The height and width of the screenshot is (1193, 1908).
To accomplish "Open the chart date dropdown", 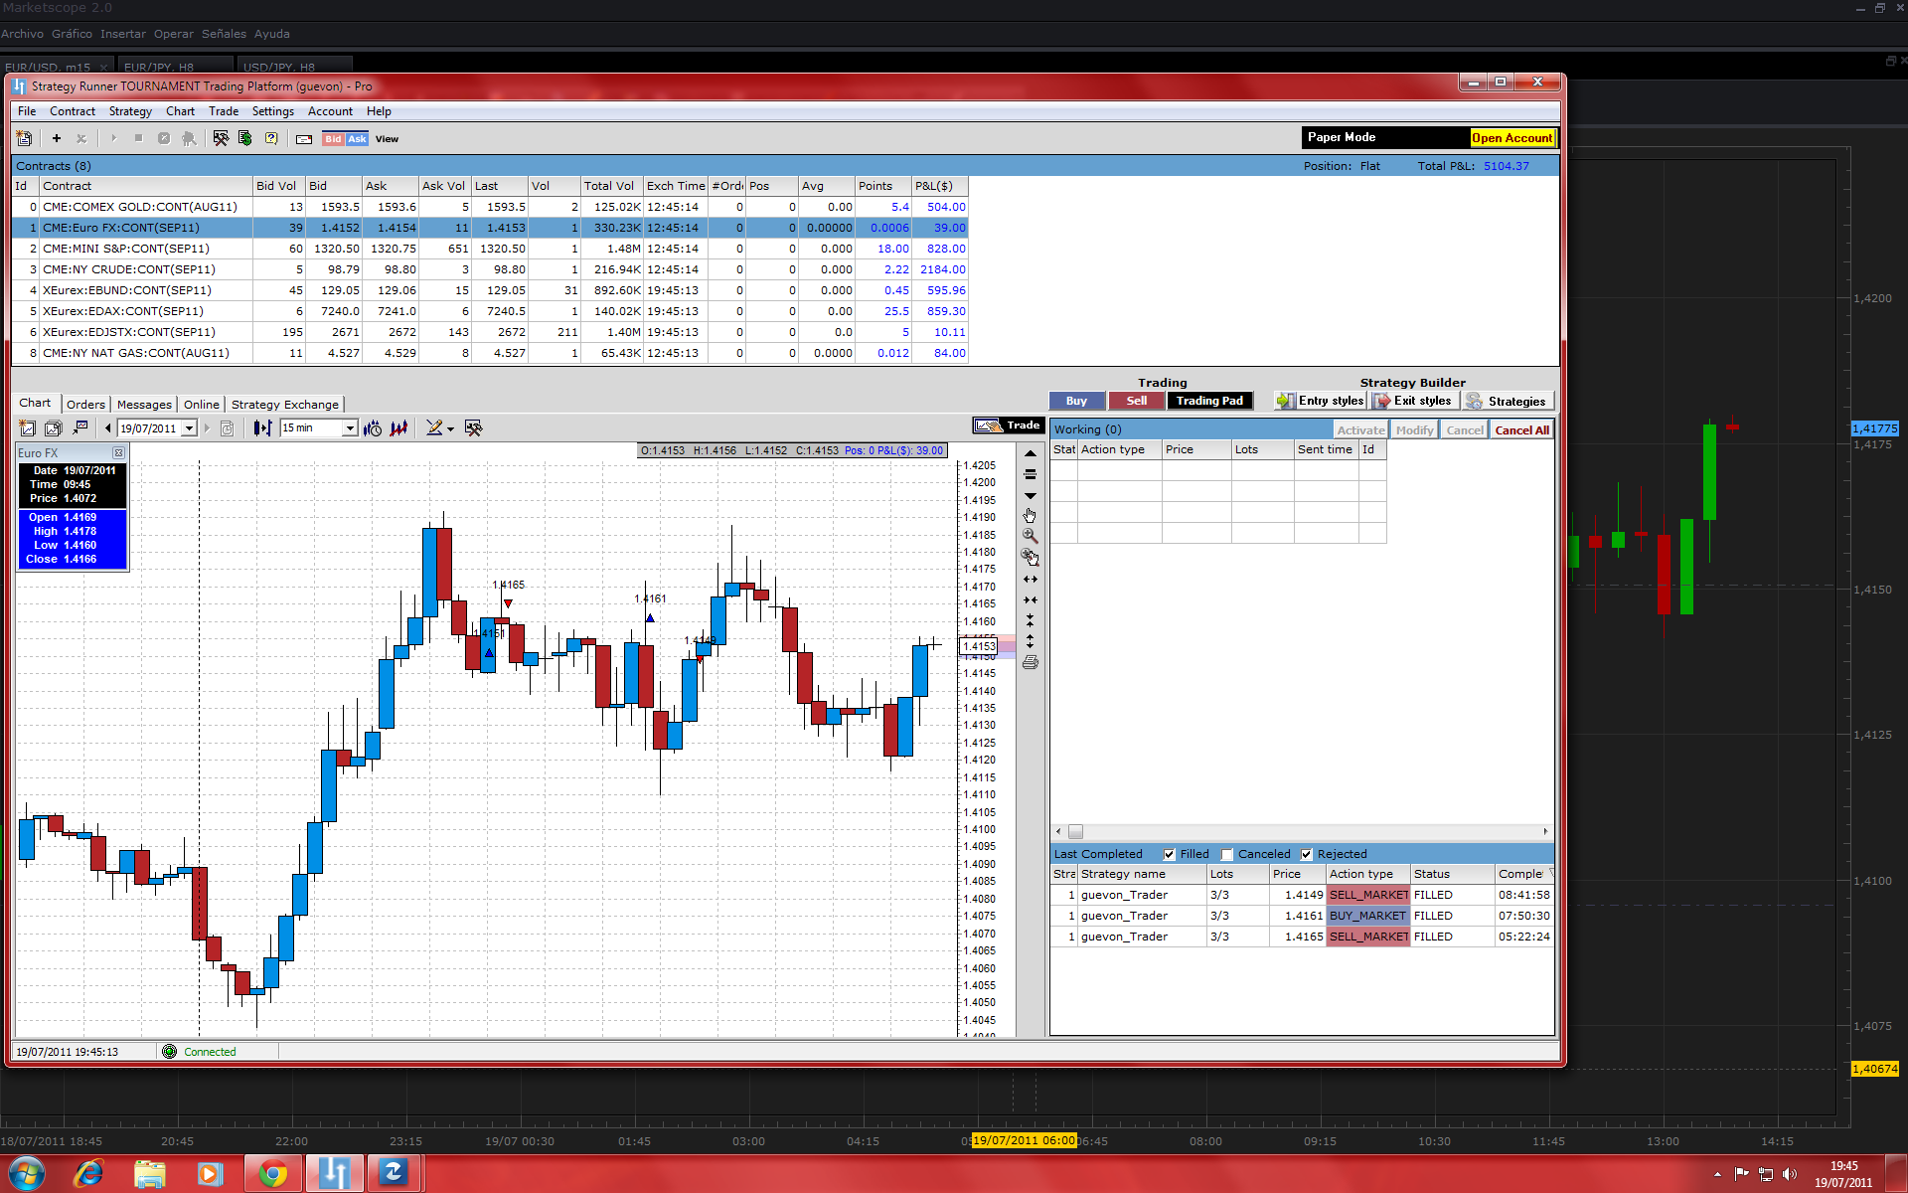I will click(189, 428).
